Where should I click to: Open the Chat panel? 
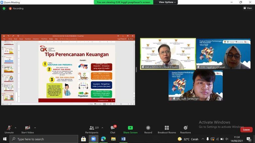click(x=112, y=129)
